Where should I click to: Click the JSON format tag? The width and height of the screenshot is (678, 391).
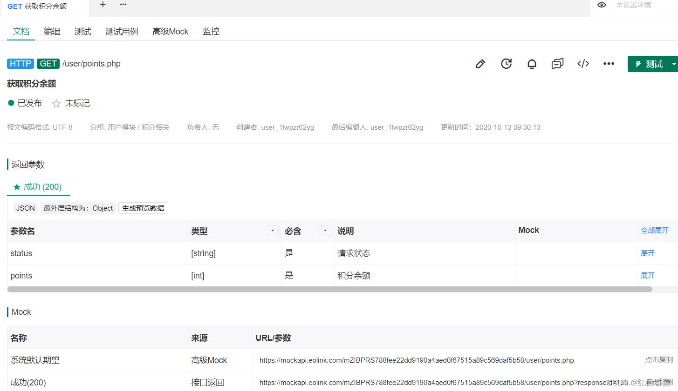pyautogui.click(x=26, y=208)
